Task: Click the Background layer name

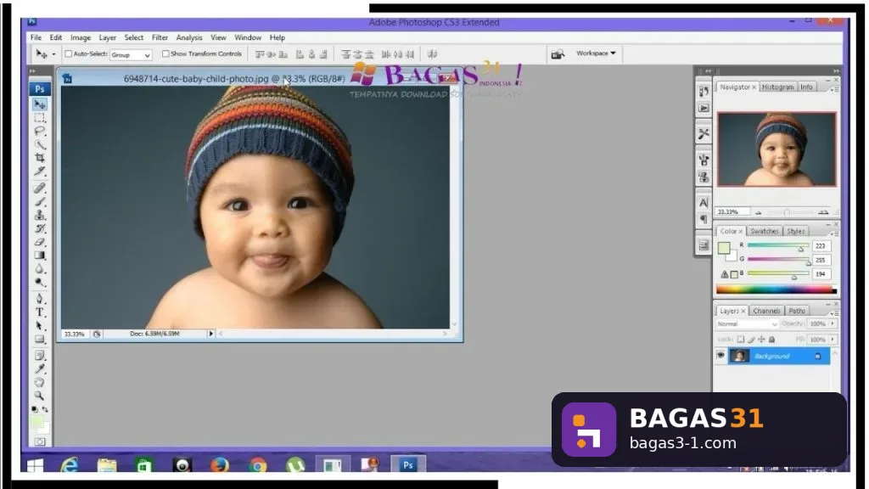Action: point(771,356)
